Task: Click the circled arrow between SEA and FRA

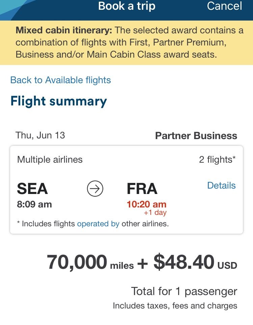Action: coord(95,189)
